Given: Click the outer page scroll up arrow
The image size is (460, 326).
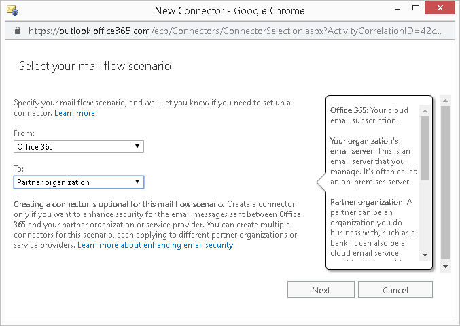Looking at the screenshot, I should click(x=445, y=100).
